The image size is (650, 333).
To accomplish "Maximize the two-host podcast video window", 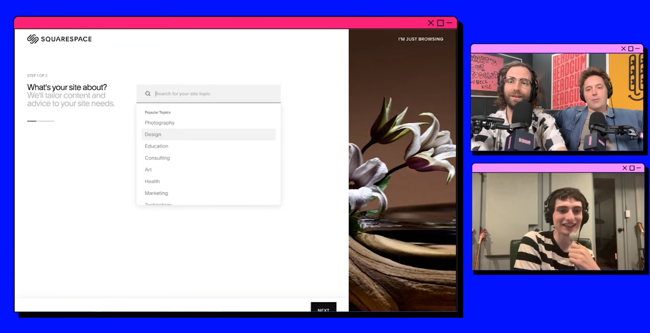I will coord(631,49).
